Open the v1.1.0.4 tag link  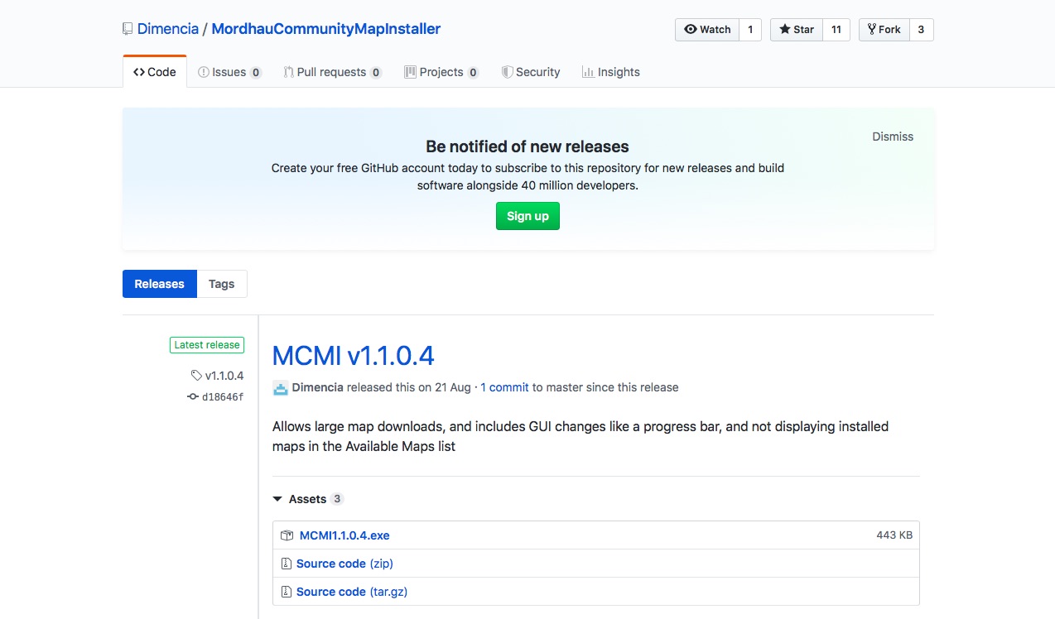224,376
